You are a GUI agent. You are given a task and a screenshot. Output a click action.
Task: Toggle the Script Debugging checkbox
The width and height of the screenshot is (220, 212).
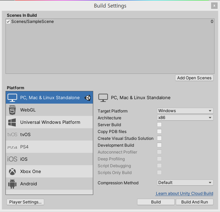(x=159, y=165)
